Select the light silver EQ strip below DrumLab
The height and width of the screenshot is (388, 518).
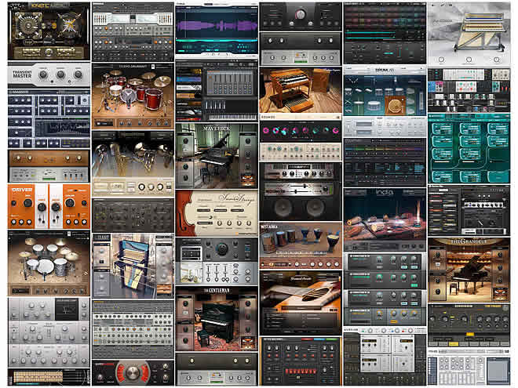[385, 127]
